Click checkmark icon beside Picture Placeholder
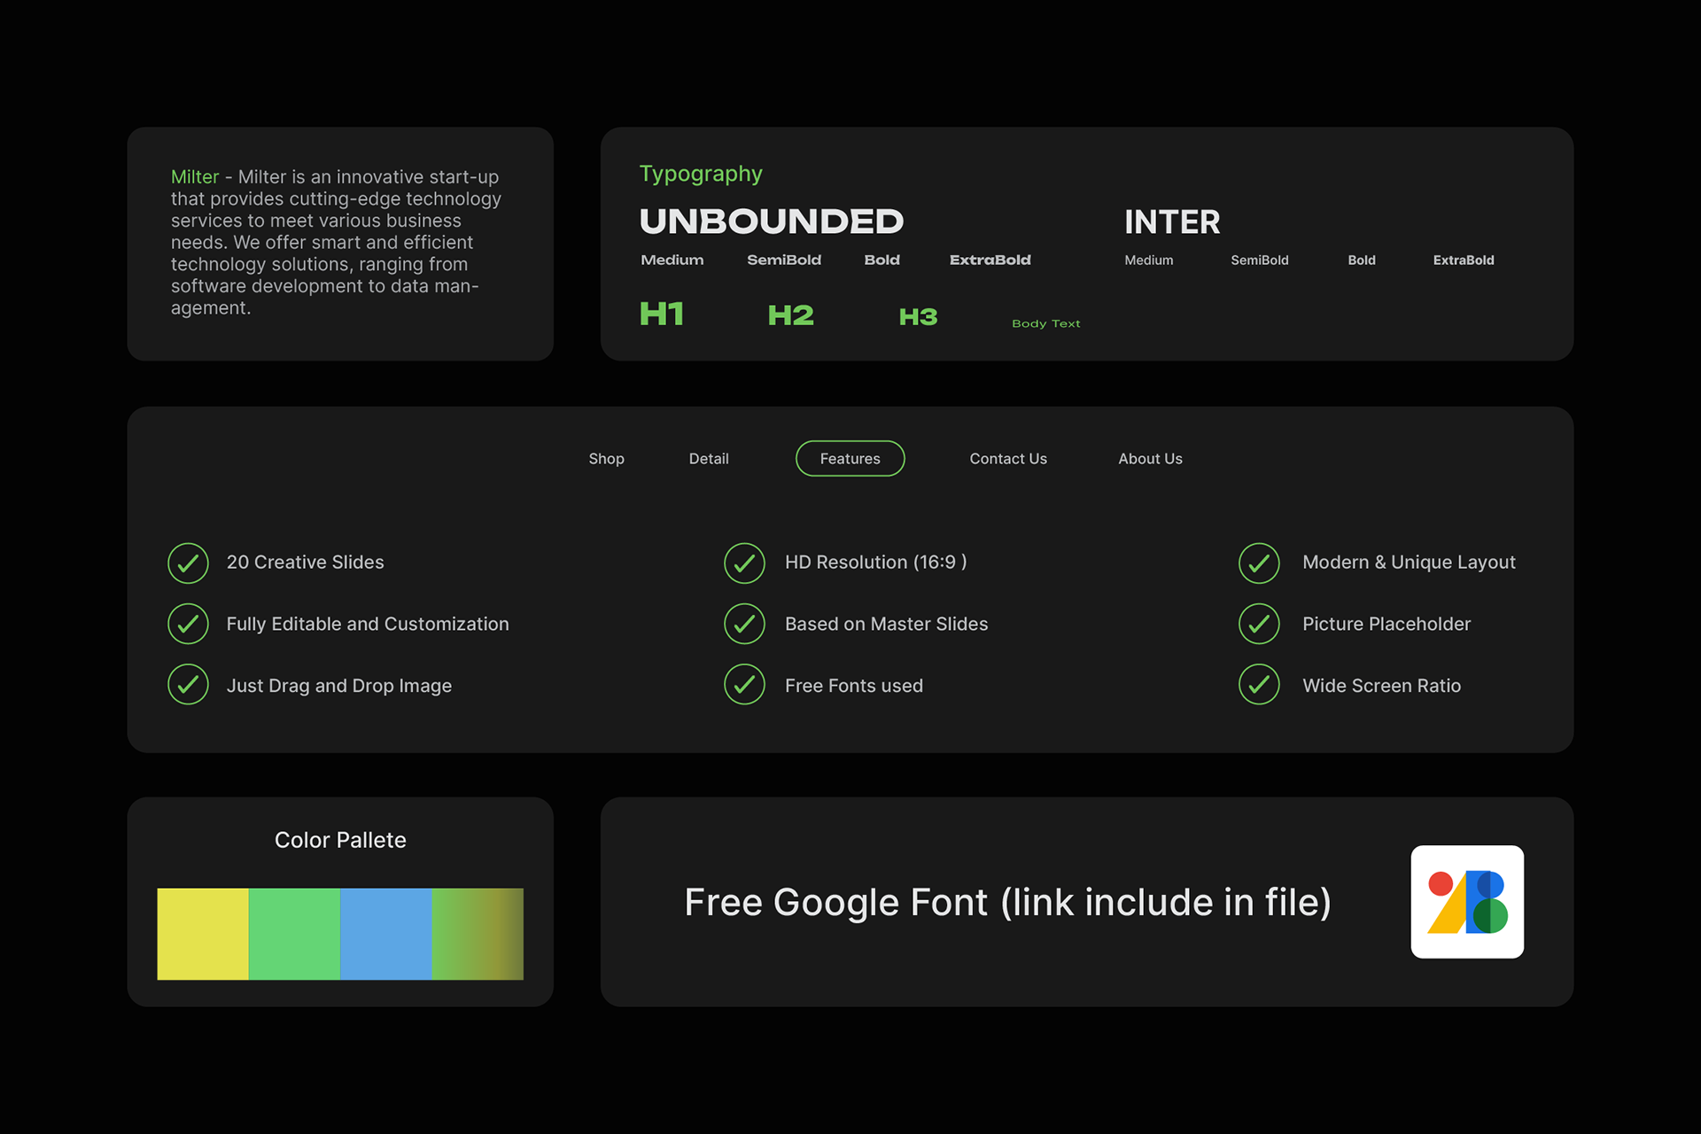Viewport: 1701px width, 1134px height. [x=1259, y=624]
